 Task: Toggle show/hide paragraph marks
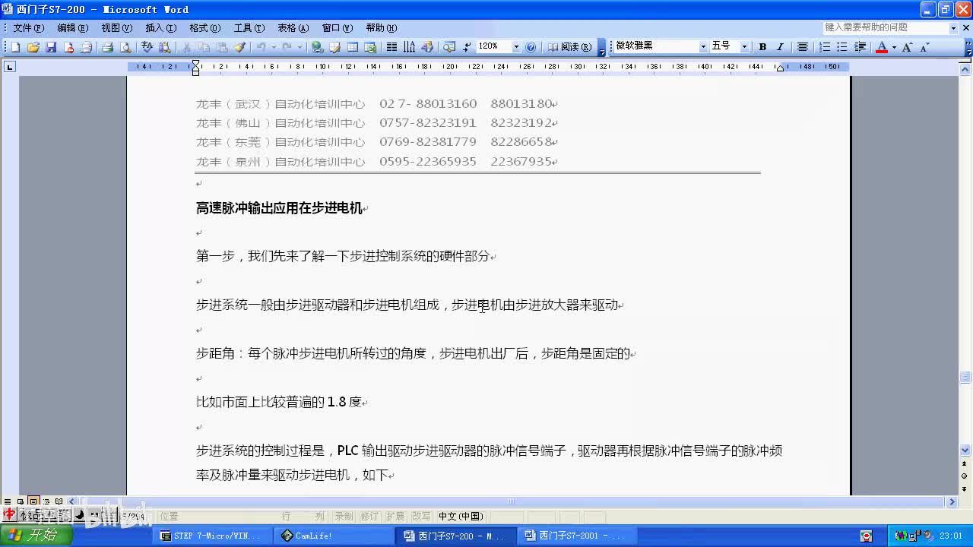click(x=467, y=47)
